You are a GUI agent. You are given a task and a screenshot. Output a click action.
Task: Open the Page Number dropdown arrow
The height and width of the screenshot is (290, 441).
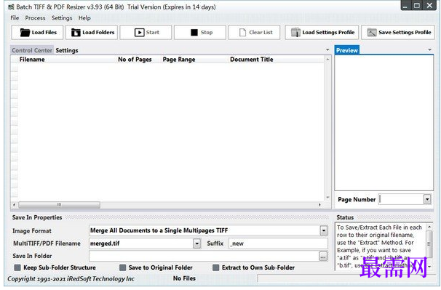(x=427, y=199)
